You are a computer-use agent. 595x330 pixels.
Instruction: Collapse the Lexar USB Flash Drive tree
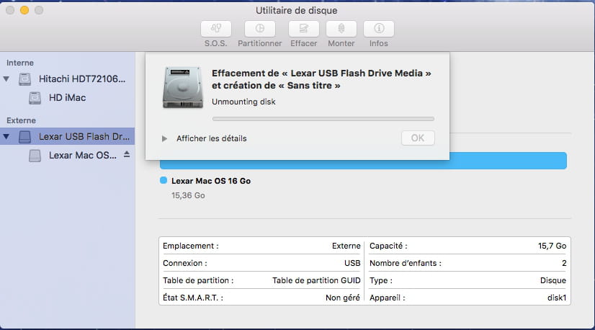pos(6,136)
